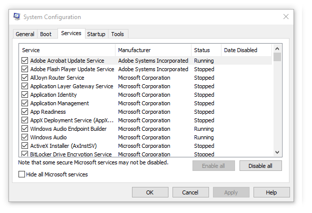Image resolution: width=312 pixels, height=213 pixels.
Task: Sort by the Date Disabled column header
Action: pyautogui.click(x=246, y=50)
